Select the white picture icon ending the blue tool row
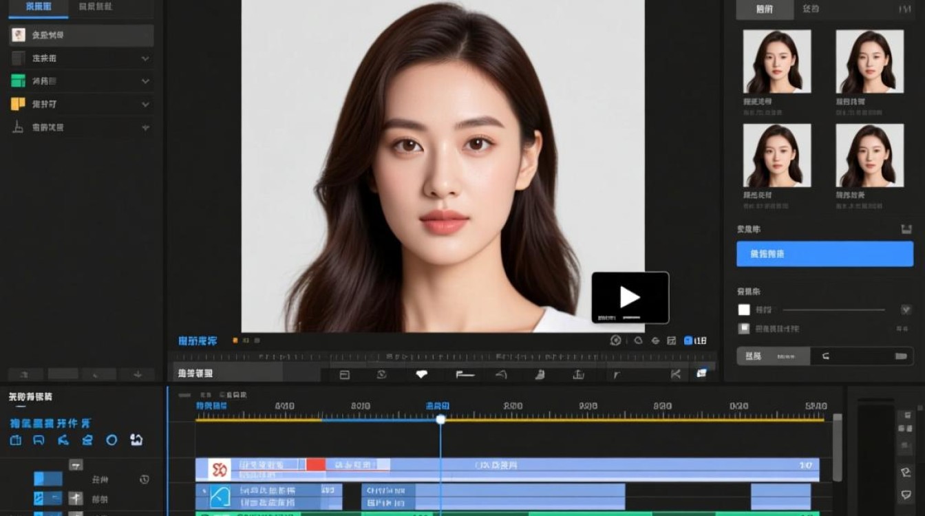Viewport: 925px width, 516px height. click(x=136, y=440)
